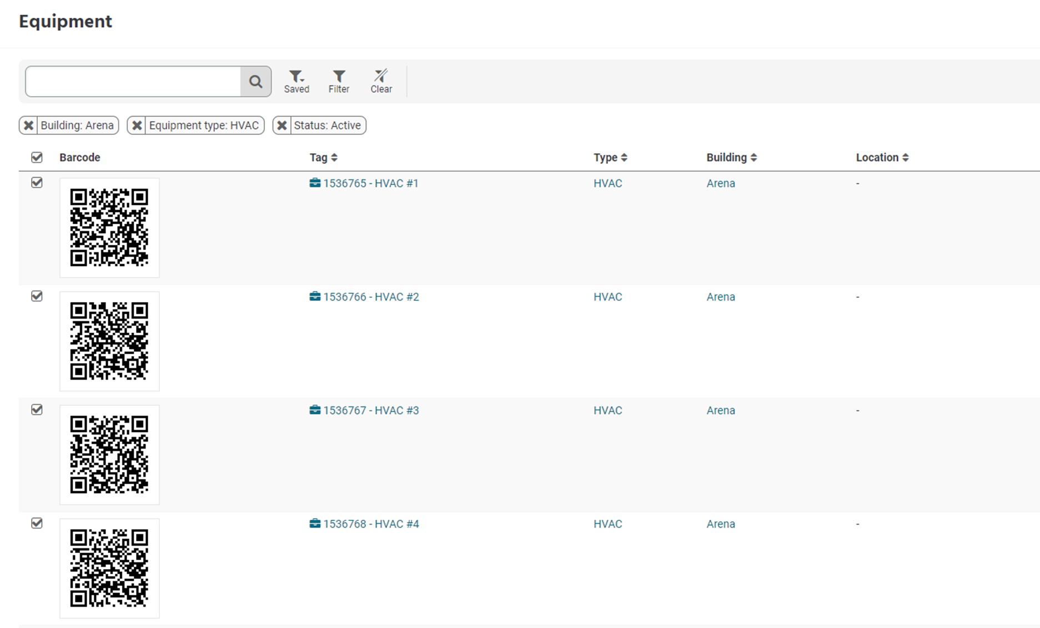The width and height of the screenshot is (1040, 628).
Task: Click the QR code thumbnail for HVAC #3
Action: (109, 455)
